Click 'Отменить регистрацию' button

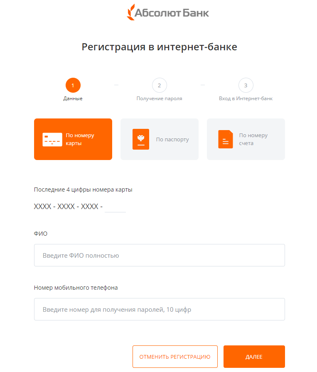coord(175,357)
